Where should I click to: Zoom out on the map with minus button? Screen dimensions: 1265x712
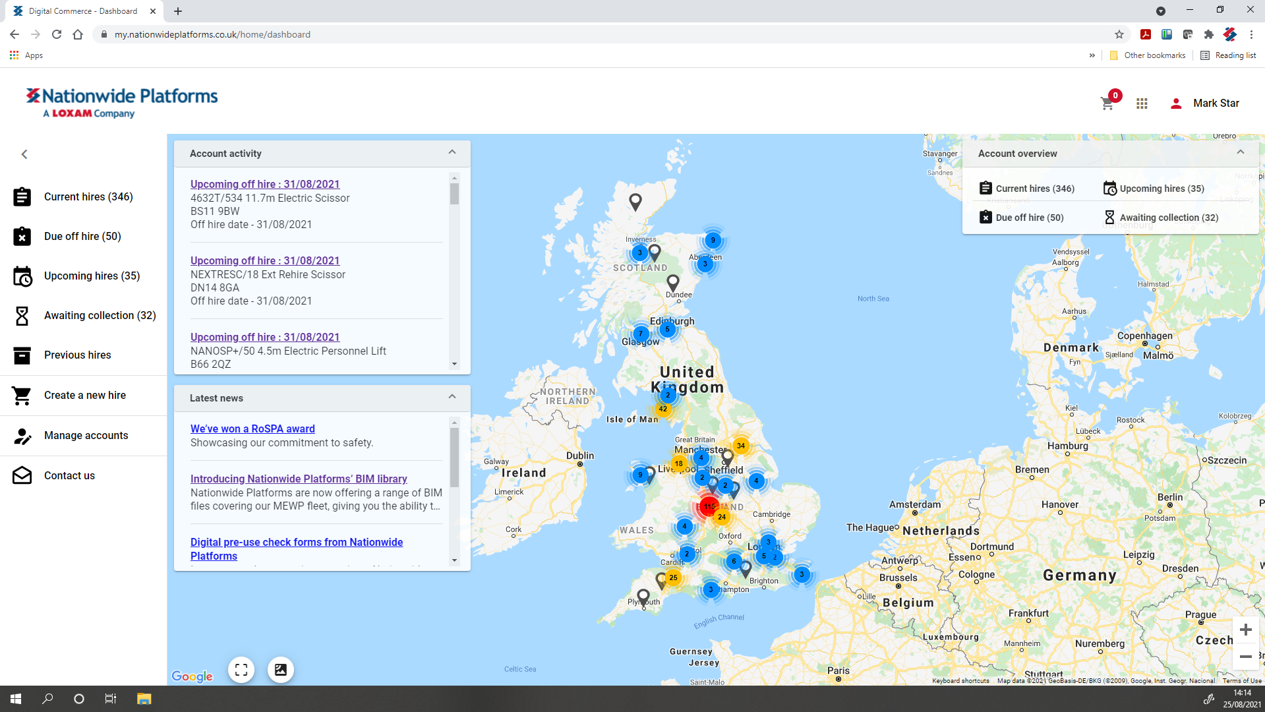pyautogui.click(x=1245, y=657)
